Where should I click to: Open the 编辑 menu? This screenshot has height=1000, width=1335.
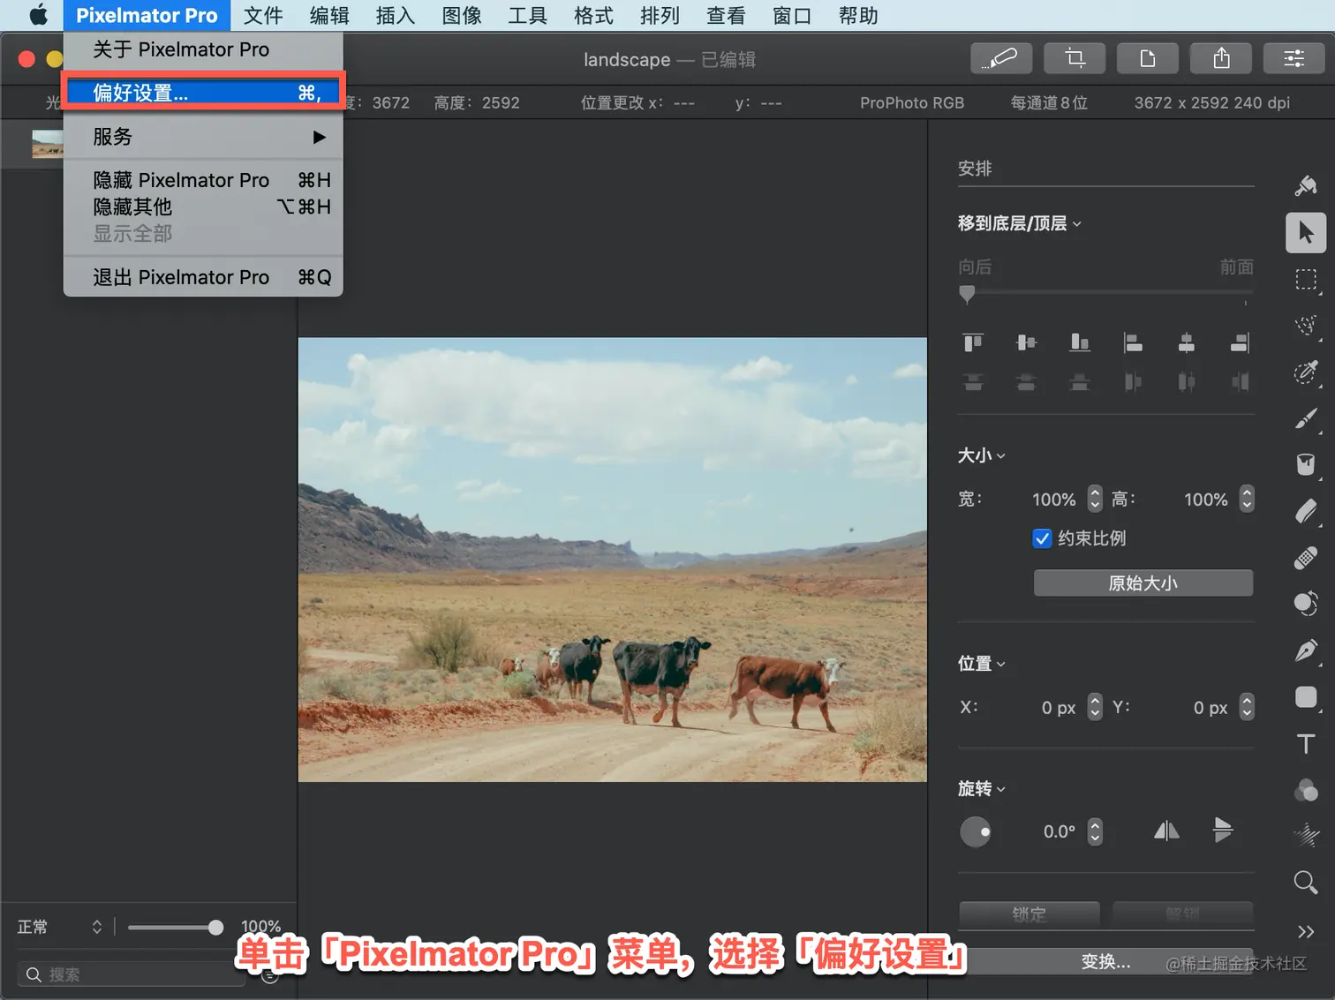(329, 16)
